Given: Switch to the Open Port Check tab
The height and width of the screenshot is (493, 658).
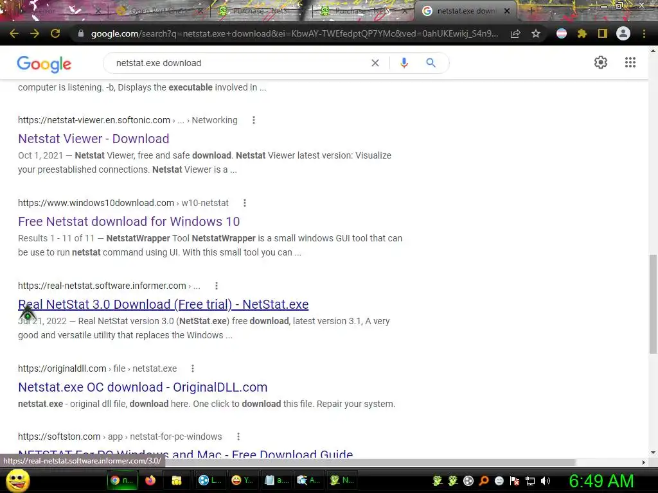Looking at the screenshot, I should coord(157,11).
